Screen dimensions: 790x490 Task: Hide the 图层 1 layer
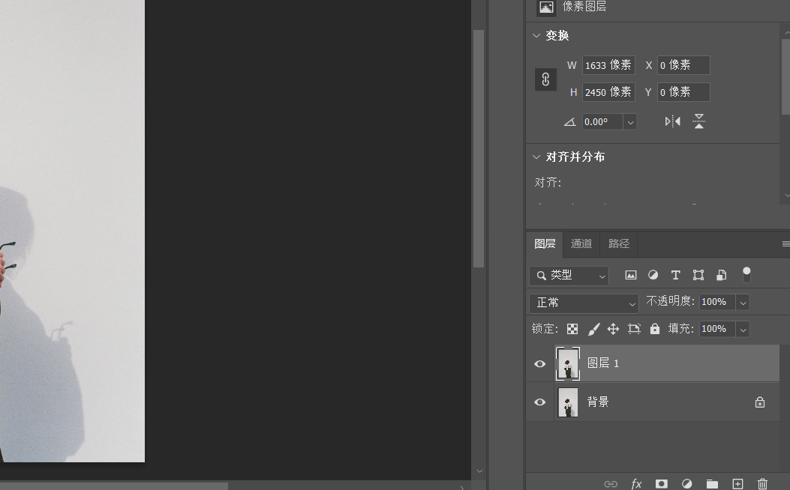click(540, 363)
